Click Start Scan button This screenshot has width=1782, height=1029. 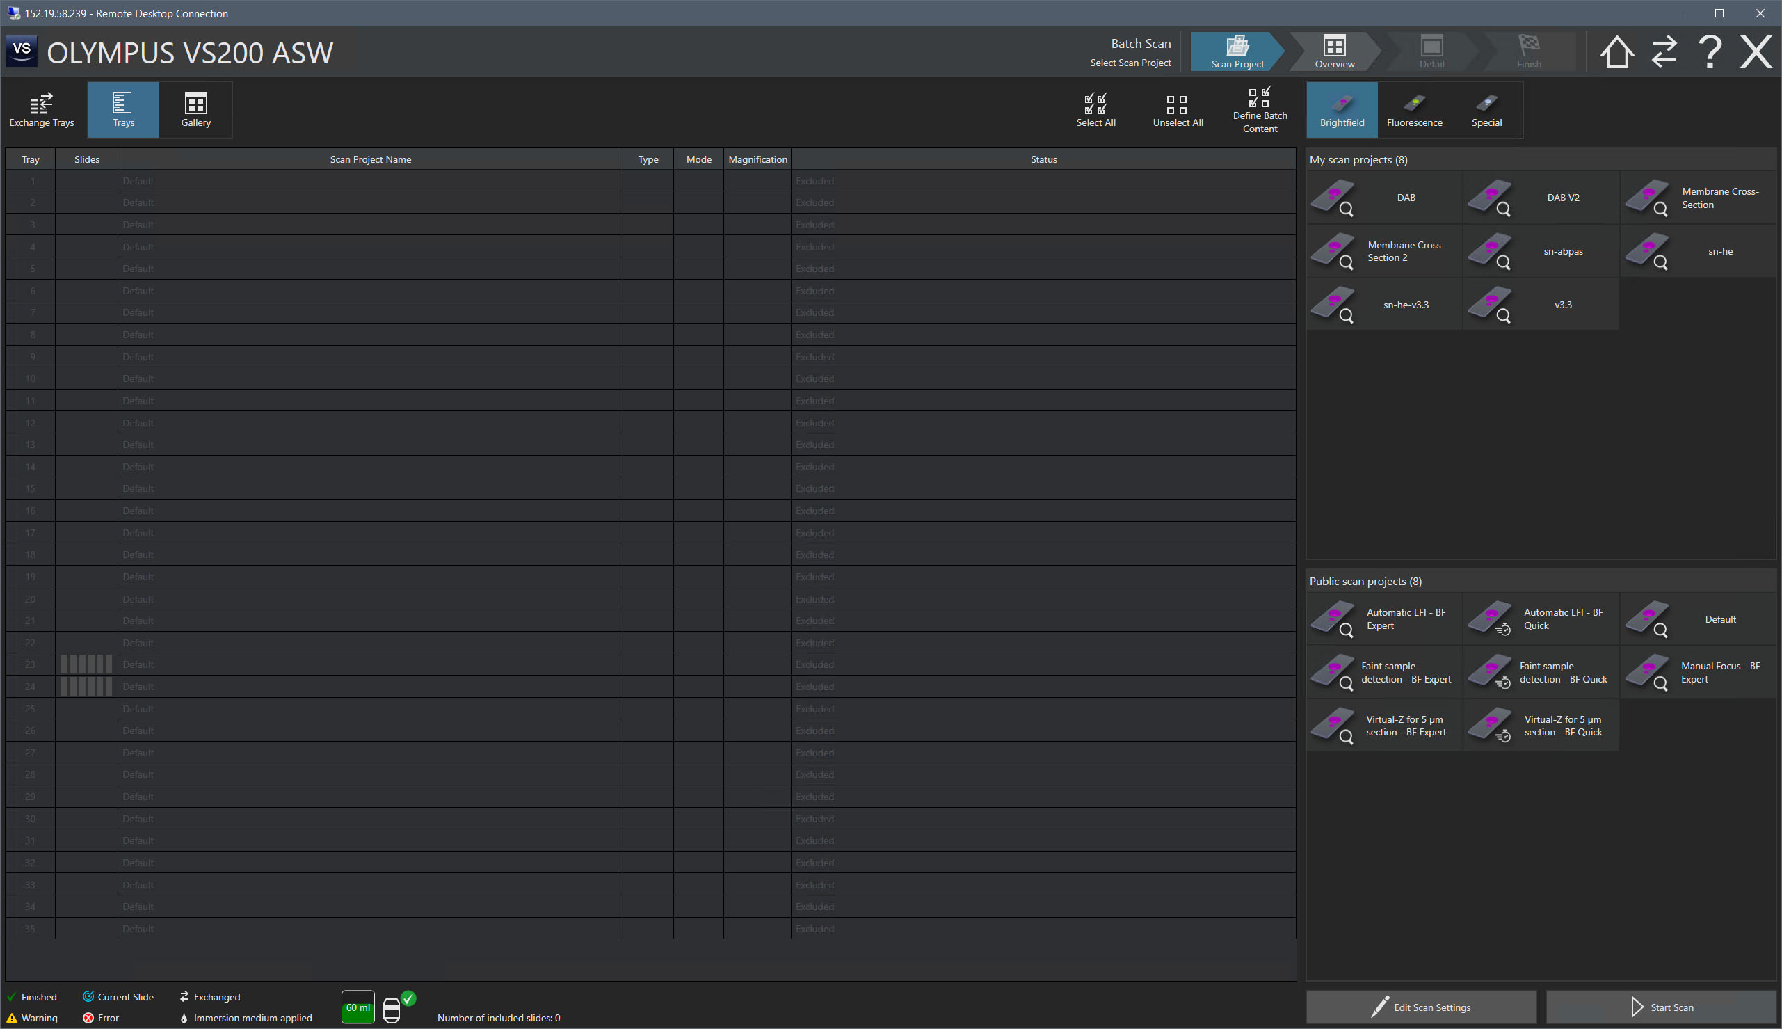coord(1660,1007)
